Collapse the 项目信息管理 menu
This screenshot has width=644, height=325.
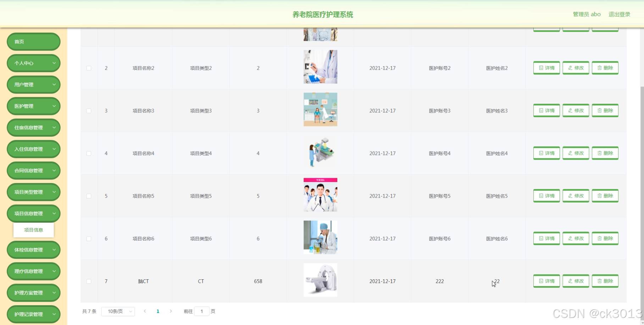click(34, 213)
